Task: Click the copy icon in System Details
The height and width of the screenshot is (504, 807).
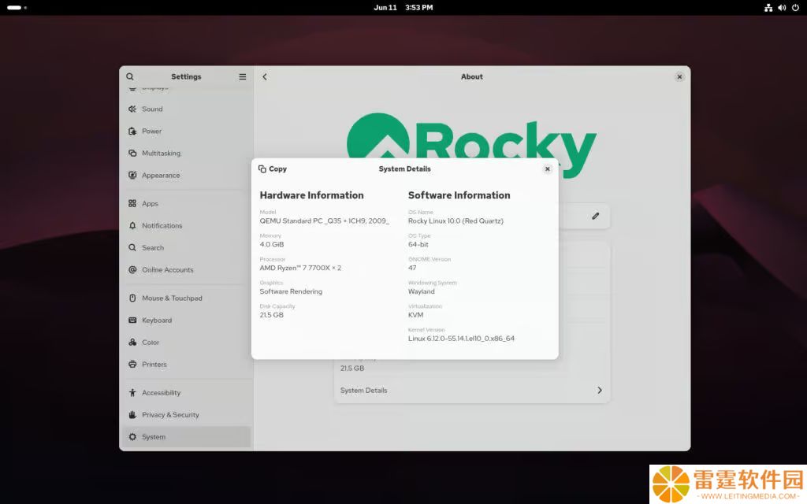Action: (262, 169)
